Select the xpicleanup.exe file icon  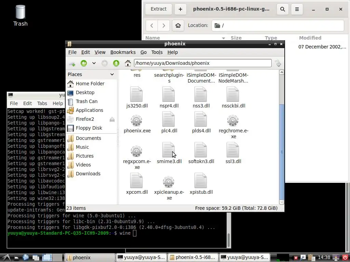coord(169,182)
